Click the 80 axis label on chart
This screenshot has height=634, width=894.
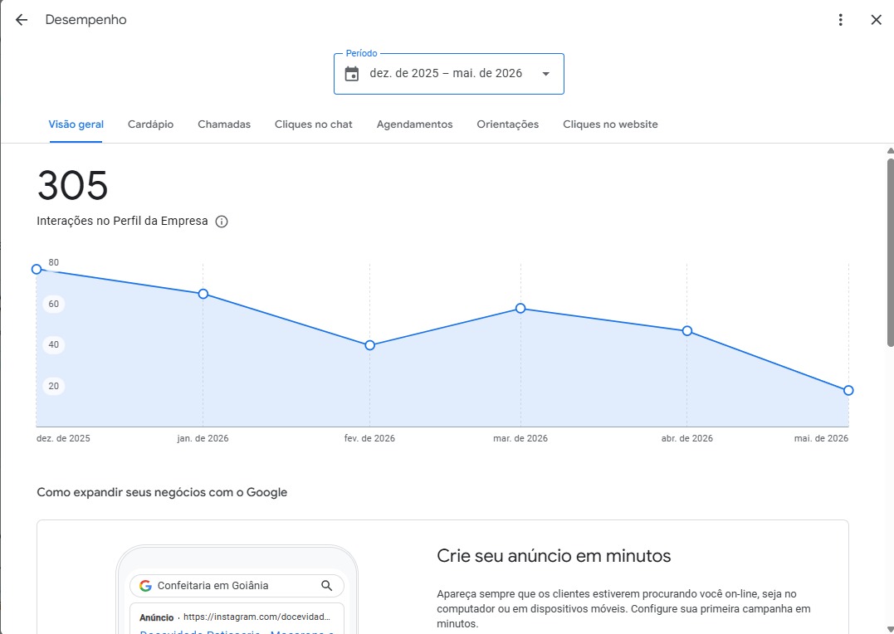click(x=54, y=263)
